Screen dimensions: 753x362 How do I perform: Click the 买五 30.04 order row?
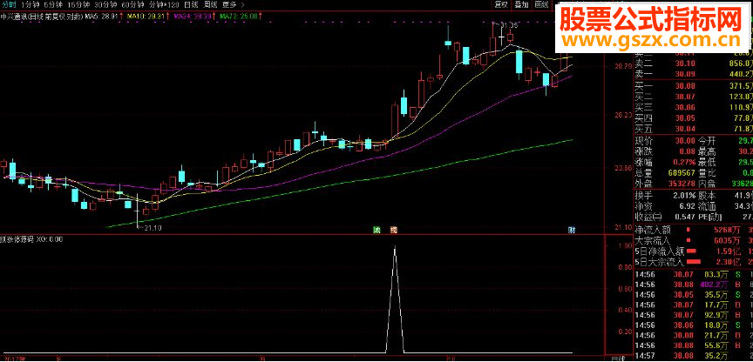694,129
